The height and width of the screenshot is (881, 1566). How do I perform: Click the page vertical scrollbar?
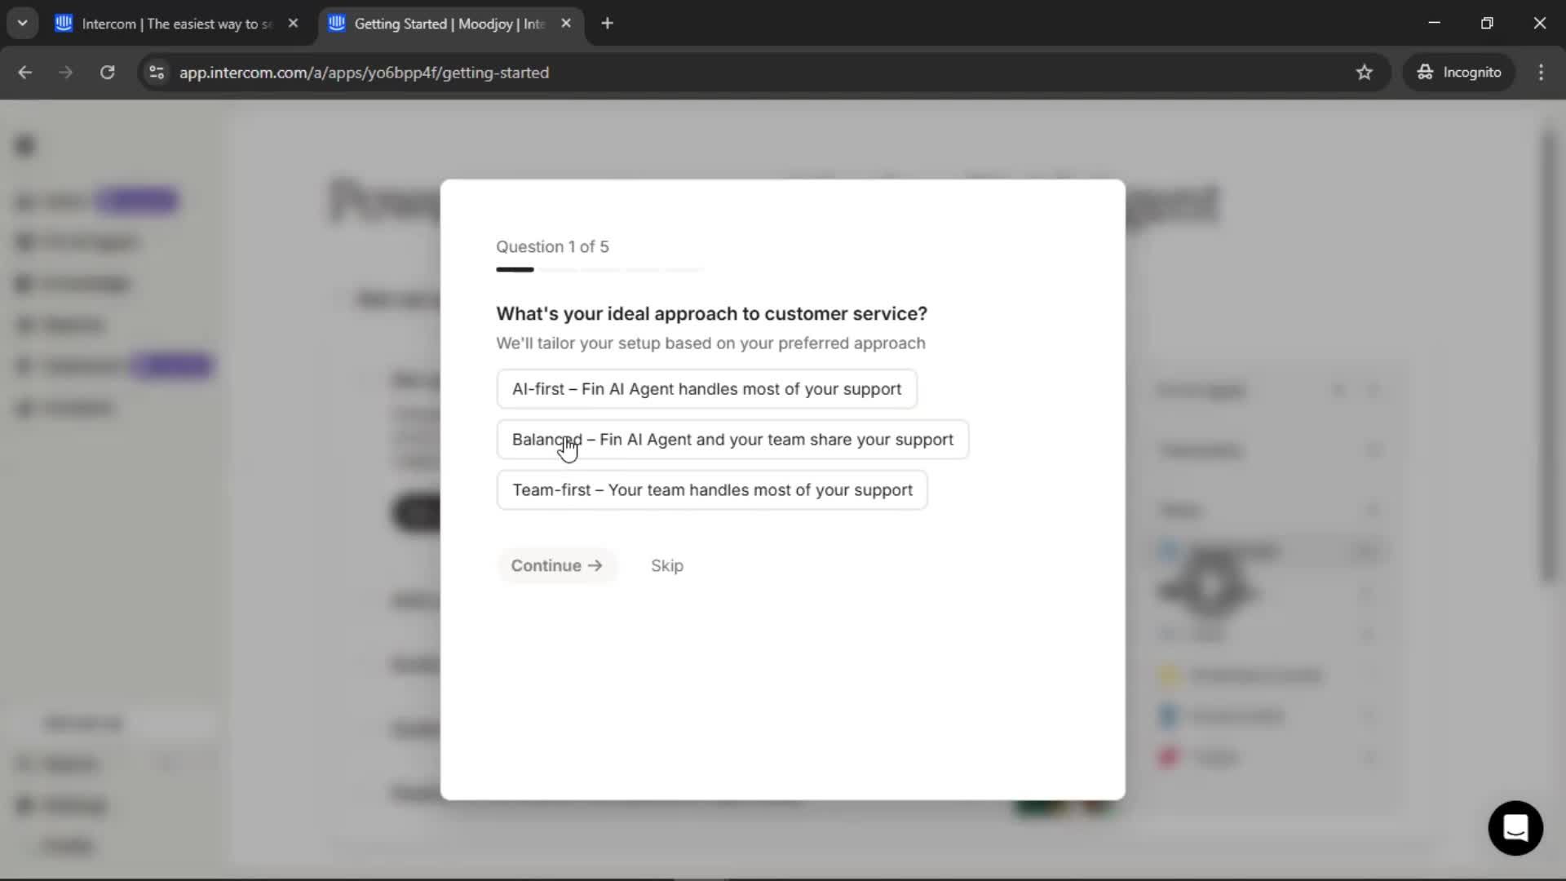point(1549,356)
